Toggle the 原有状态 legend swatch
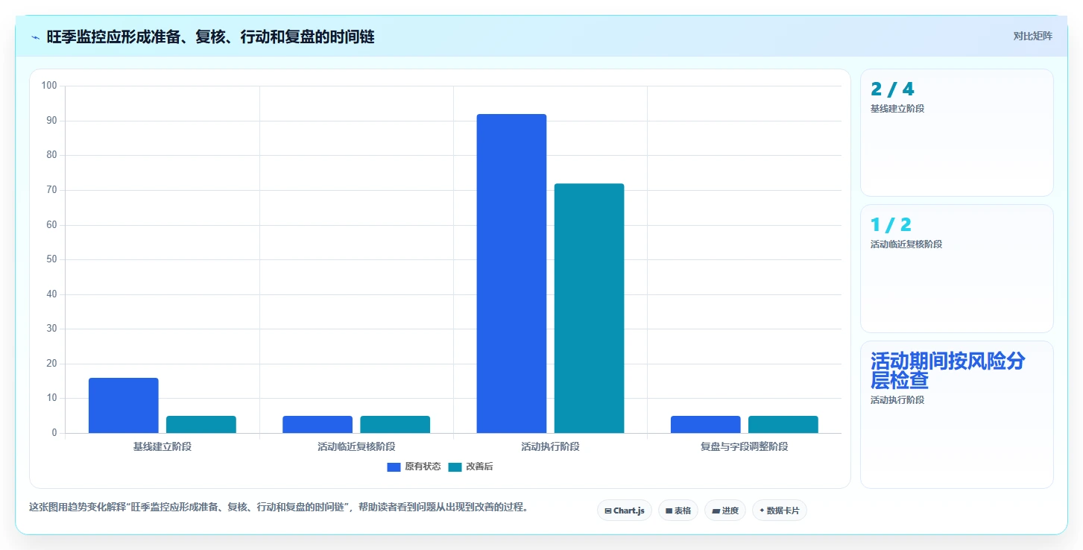This screenshot has height=550, width=1083. pyautogui.click(x=394, y=467)
